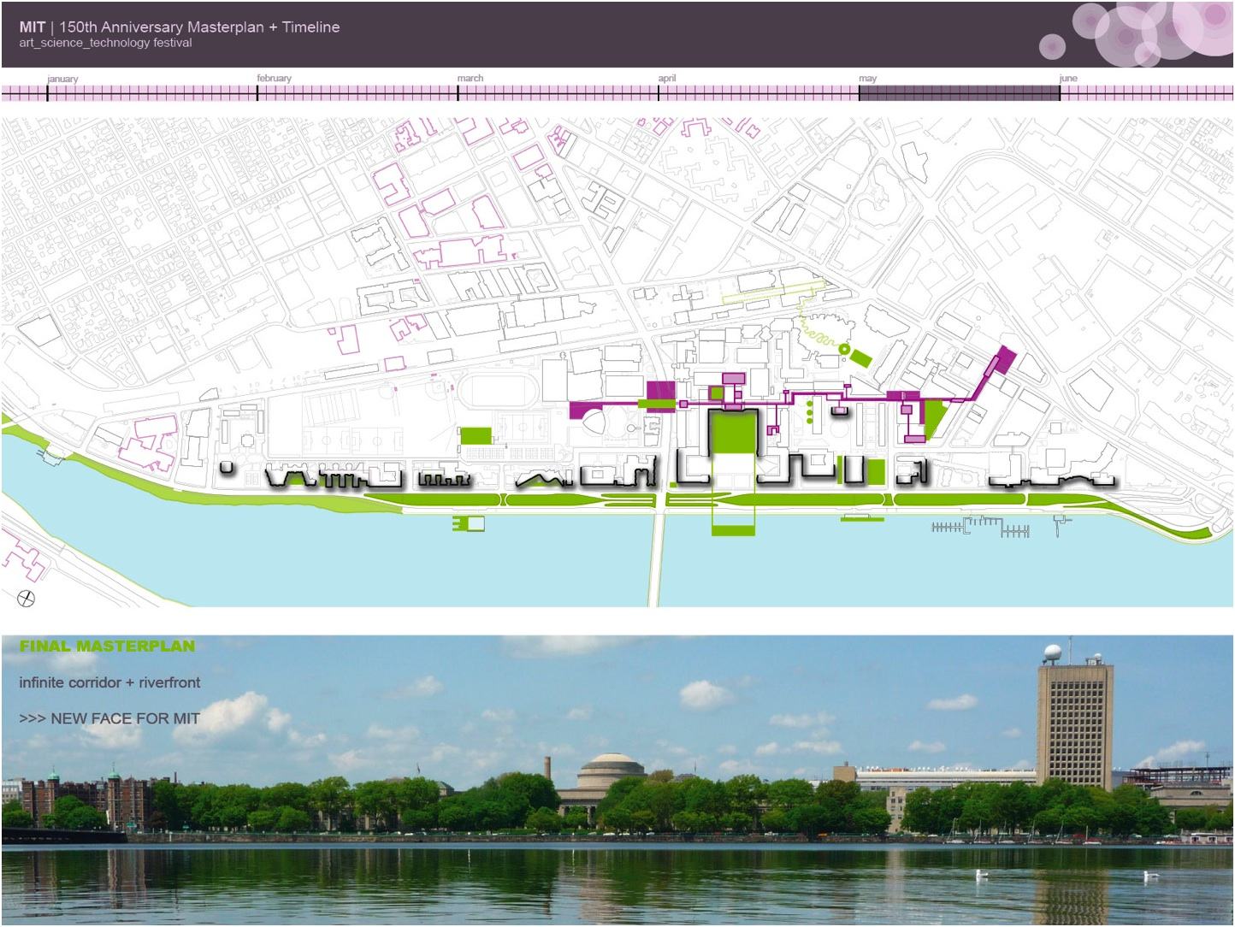1235x927 pixels.
Task: Click the 'MIT | 150th Anniversary Masterplan + Timeline' title
Action: [180, 27]
